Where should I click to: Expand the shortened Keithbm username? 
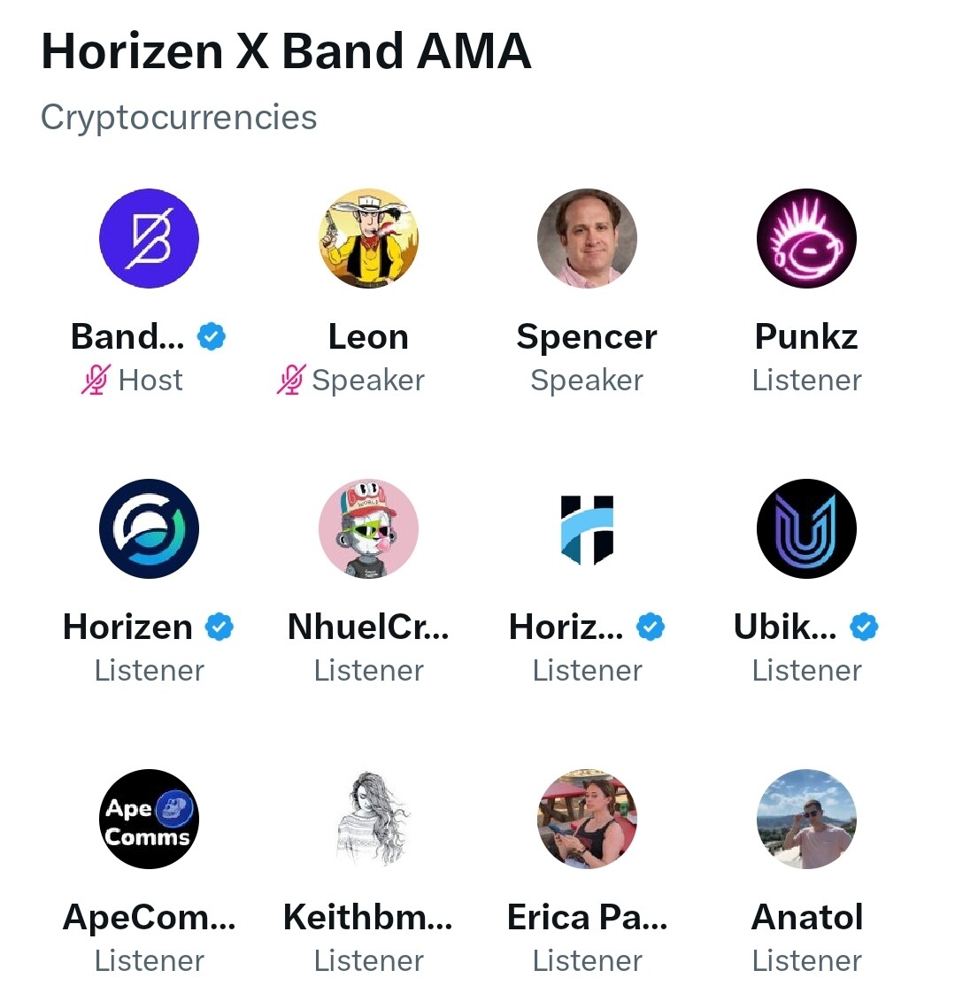pos(368,917)
